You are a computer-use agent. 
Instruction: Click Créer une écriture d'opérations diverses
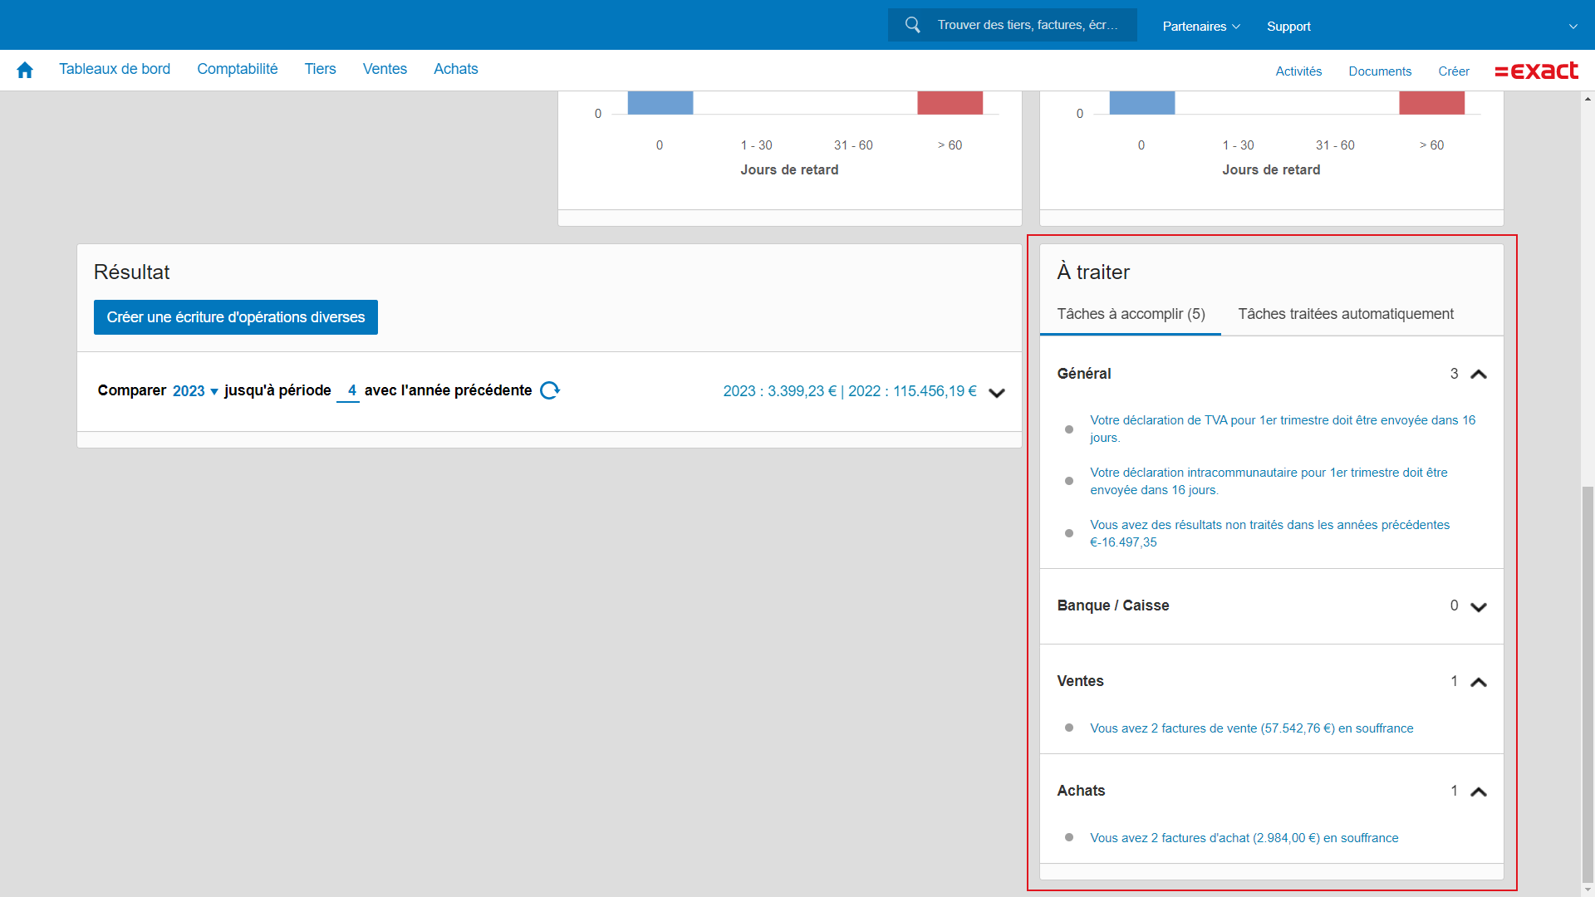point(235,317)
